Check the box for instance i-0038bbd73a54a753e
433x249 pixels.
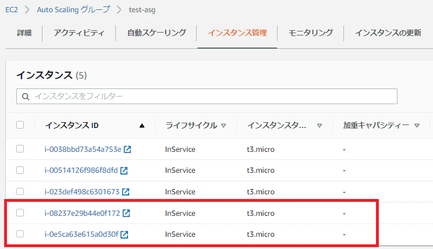pos(20,149)
